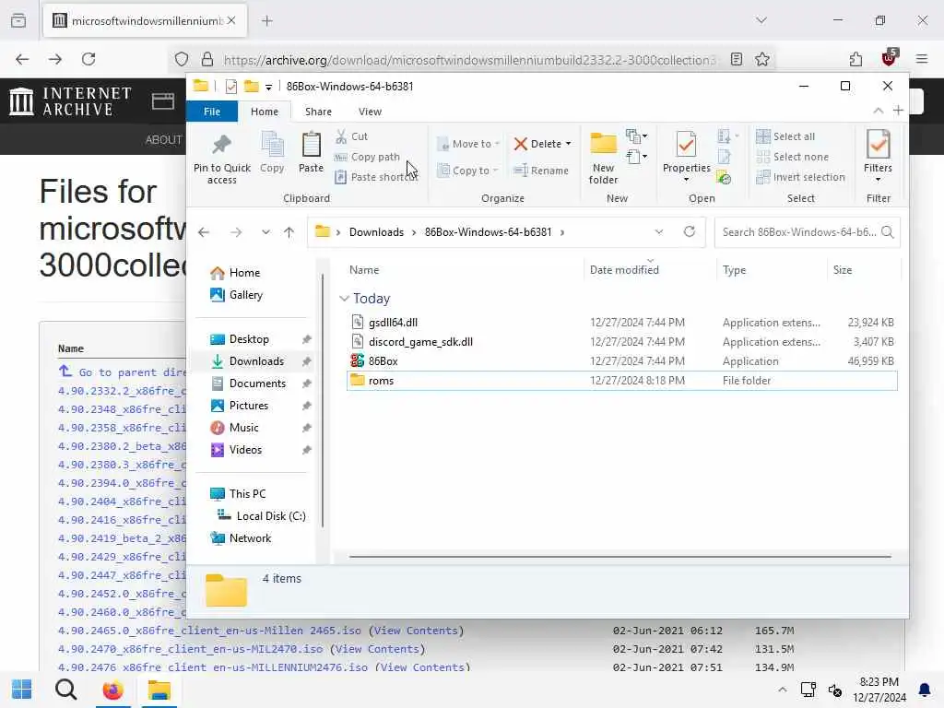Collapse the ribbon with chevron arrow
The image size is (944, 708).
pyautogui.click(x=879, y=111)
